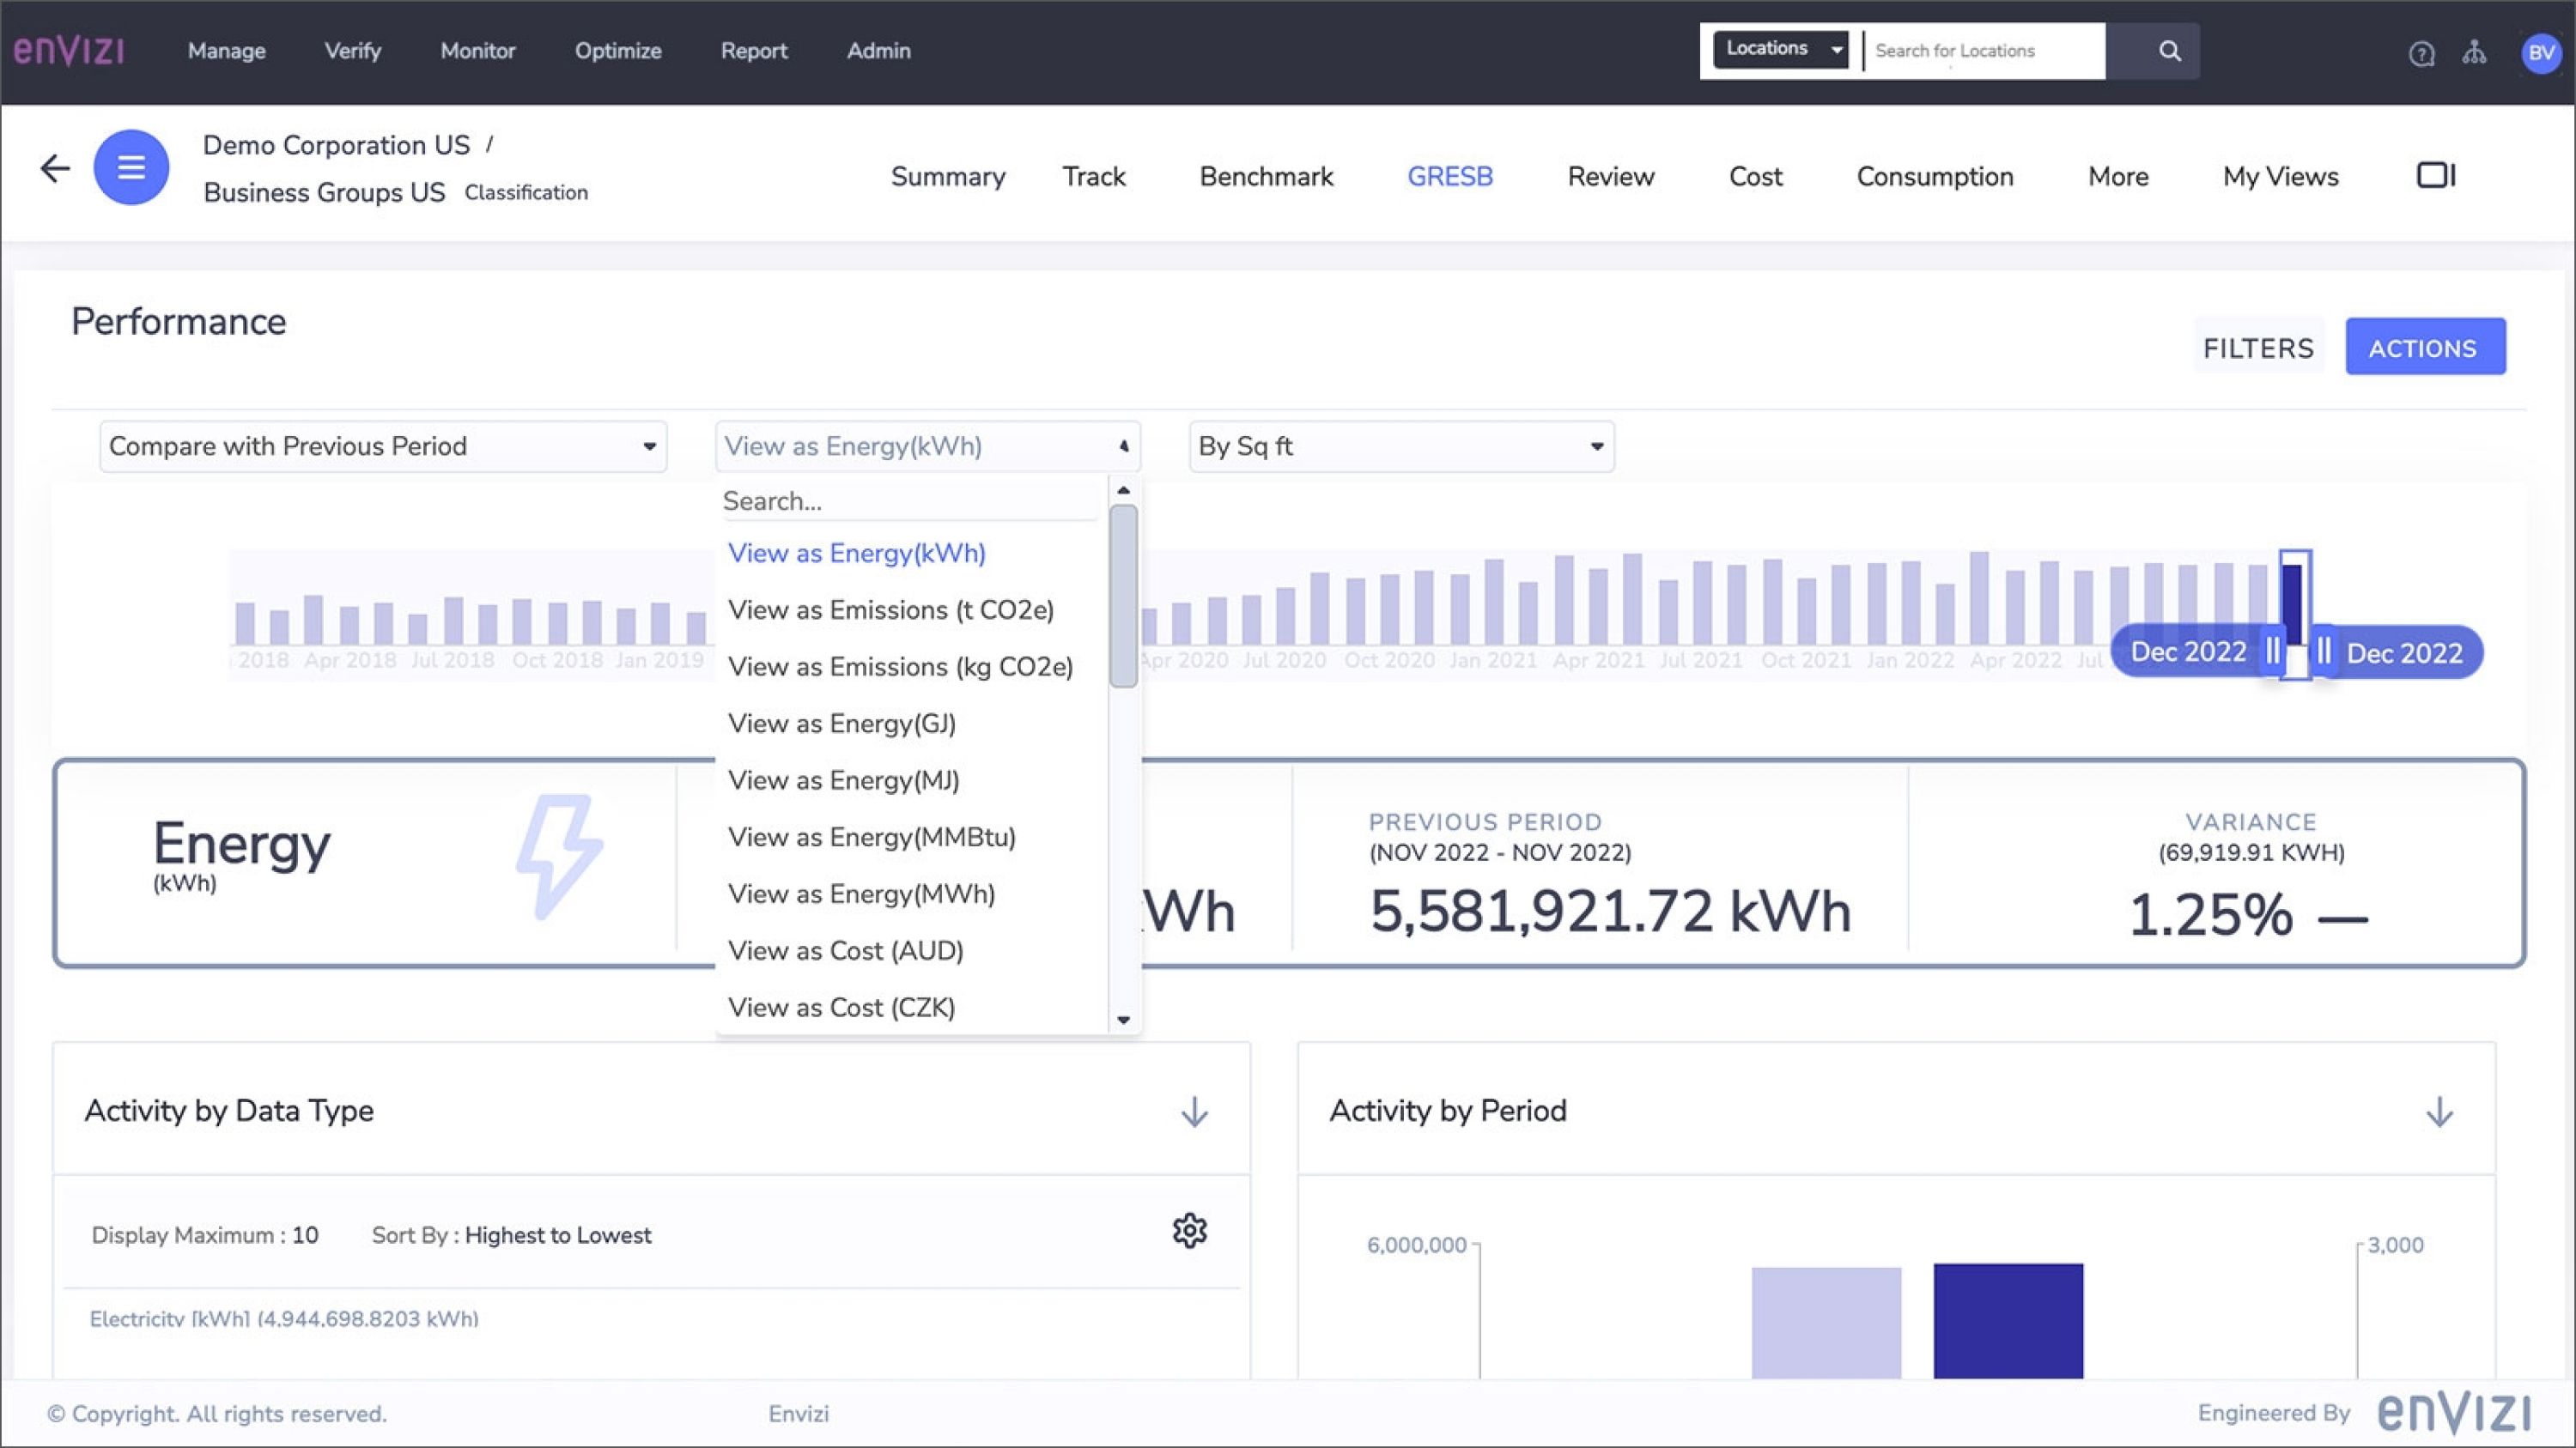The width and height of the screenshot is (2576, 1448).
Task: Open the Monitor menu
Action: [478, 51]
